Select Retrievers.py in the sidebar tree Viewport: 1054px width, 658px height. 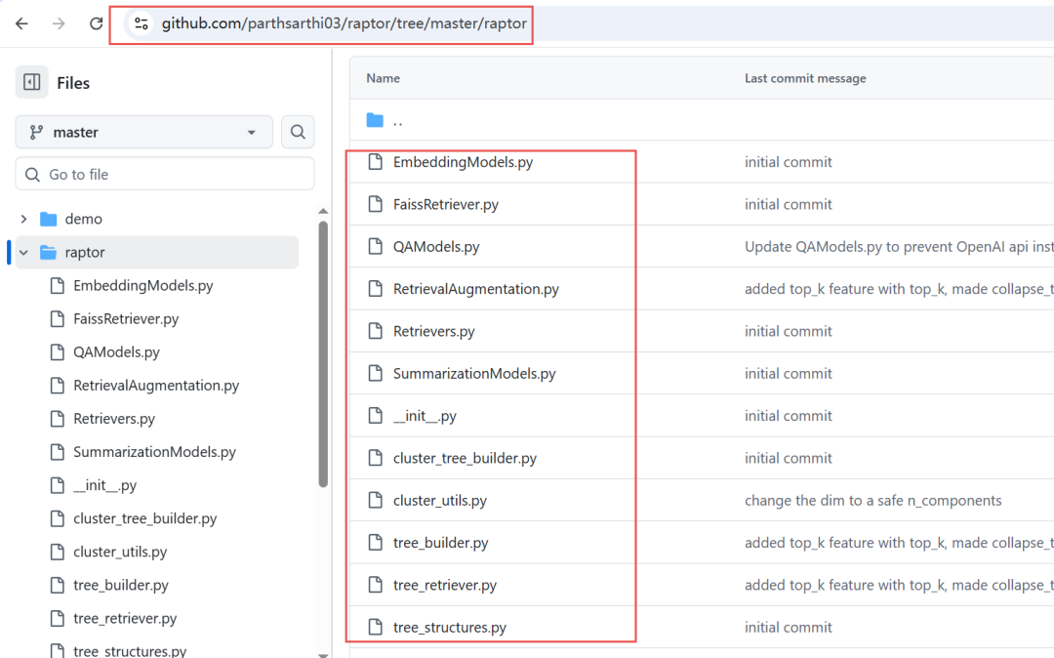pyautogui.click(x=113, y=419)
